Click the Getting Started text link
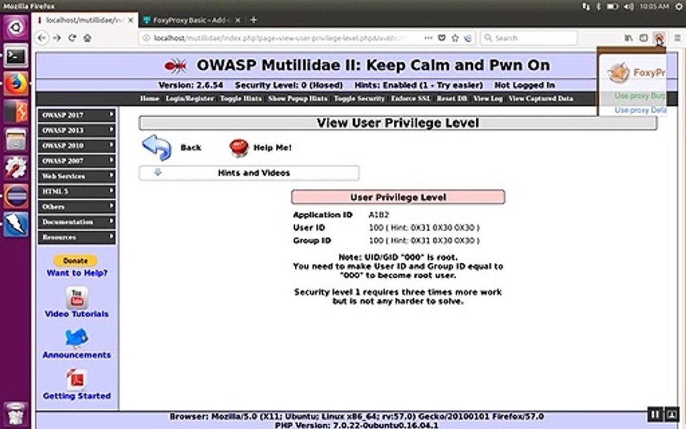 tap(77, 396)
